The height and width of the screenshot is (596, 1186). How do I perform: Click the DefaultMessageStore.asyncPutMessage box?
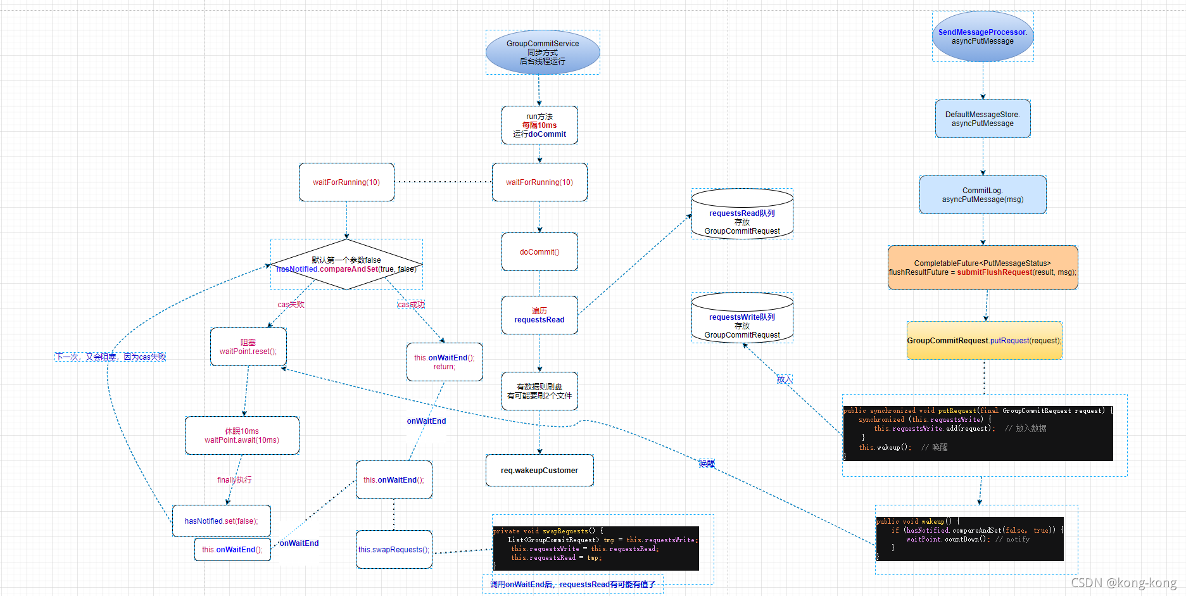coord(983,119)
